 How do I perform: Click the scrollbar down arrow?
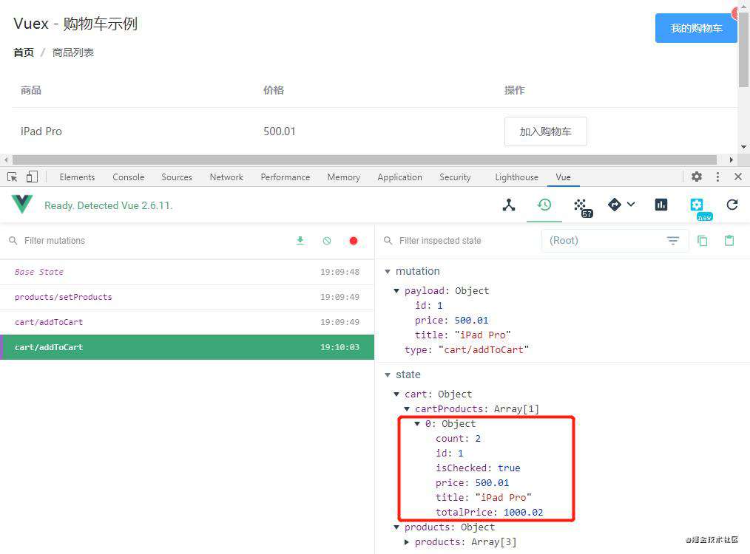pos(743,147)
